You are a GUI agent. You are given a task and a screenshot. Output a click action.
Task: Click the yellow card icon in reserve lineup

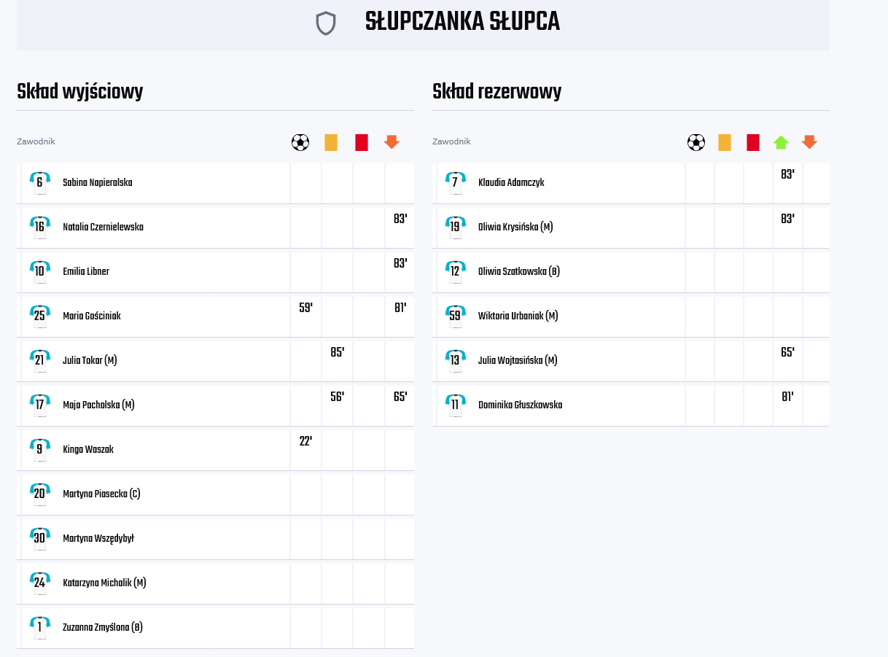pyautogui.click(x=725, y=142)
